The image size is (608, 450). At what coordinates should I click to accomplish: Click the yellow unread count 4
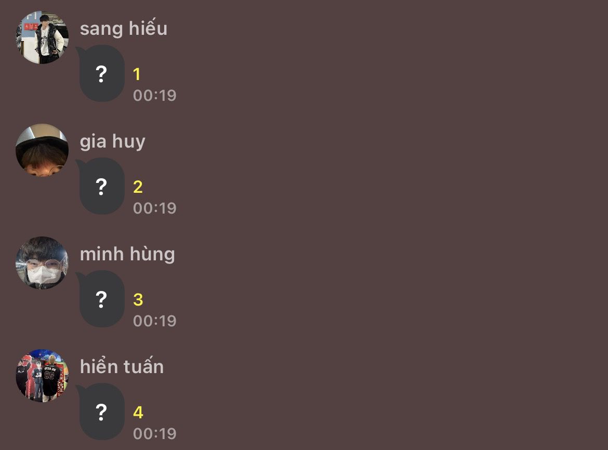138,413
